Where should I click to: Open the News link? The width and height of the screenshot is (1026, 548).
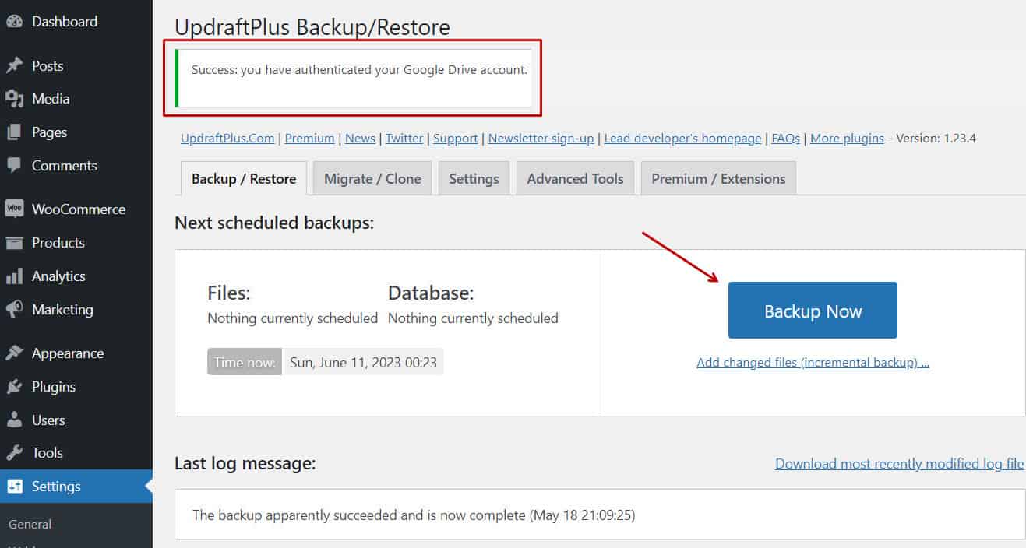pyautogui.click(x=360, y=139)
